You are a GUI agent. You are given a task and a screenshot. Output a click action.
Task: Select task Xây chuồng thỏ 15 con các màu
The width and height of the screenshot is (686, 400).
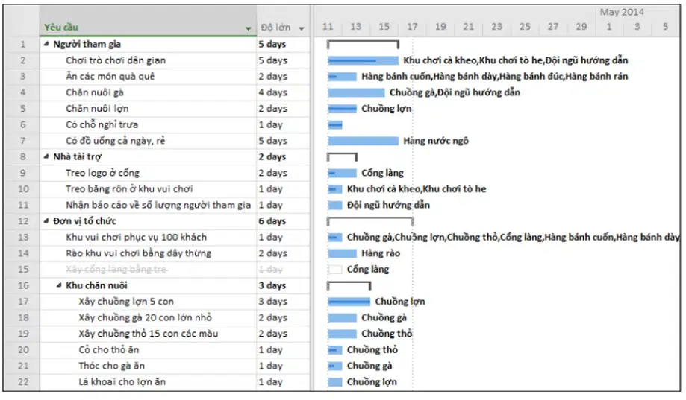click(x=149, y=334)
